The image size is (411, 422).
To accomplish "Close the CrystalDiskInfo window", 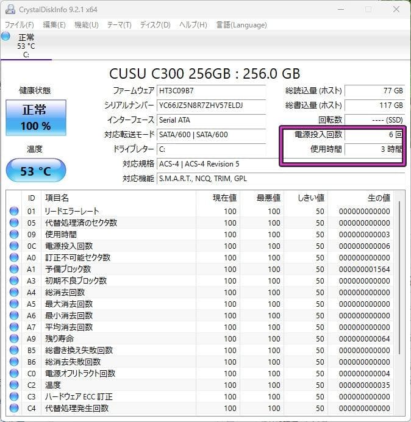I will (x=396, y=9).
